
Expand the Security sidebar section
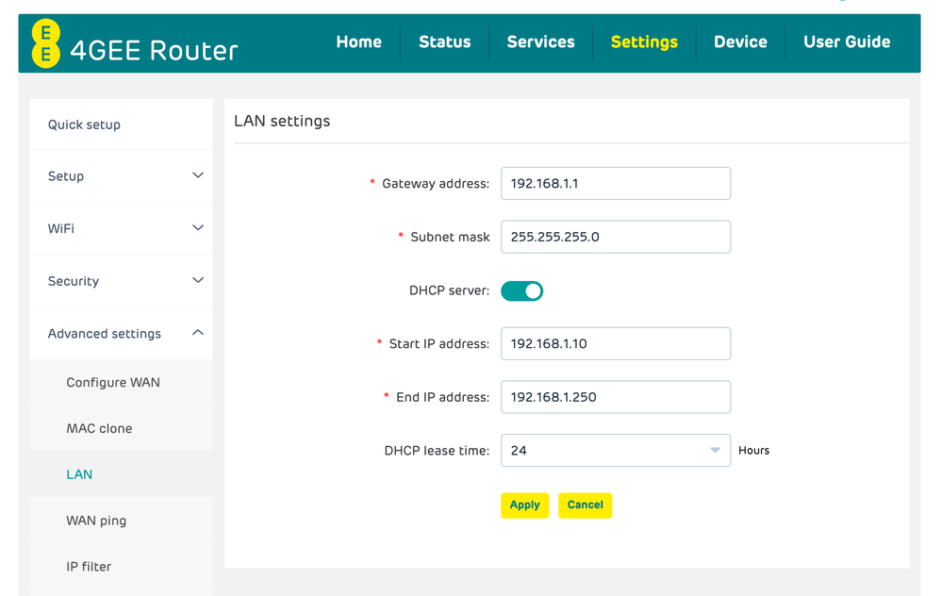pos(121,280)
